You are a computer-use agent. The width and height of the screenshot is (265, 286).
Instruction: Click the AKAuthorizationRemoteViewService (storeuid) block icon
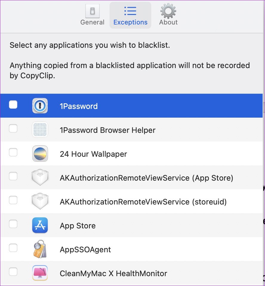tap(40, 201)
